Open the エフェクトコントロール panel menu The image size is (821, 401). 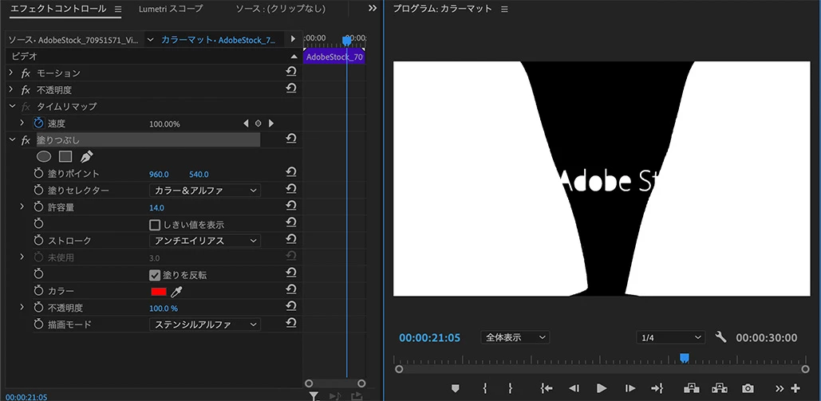[x=118, y=10]
